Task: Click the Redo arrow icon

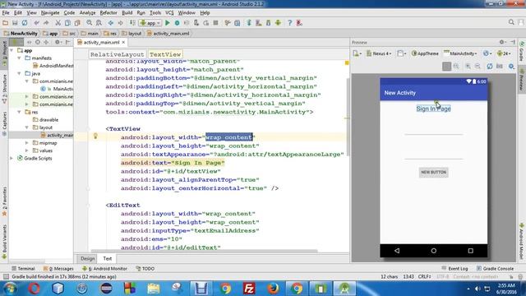Action: click(46, 23)
